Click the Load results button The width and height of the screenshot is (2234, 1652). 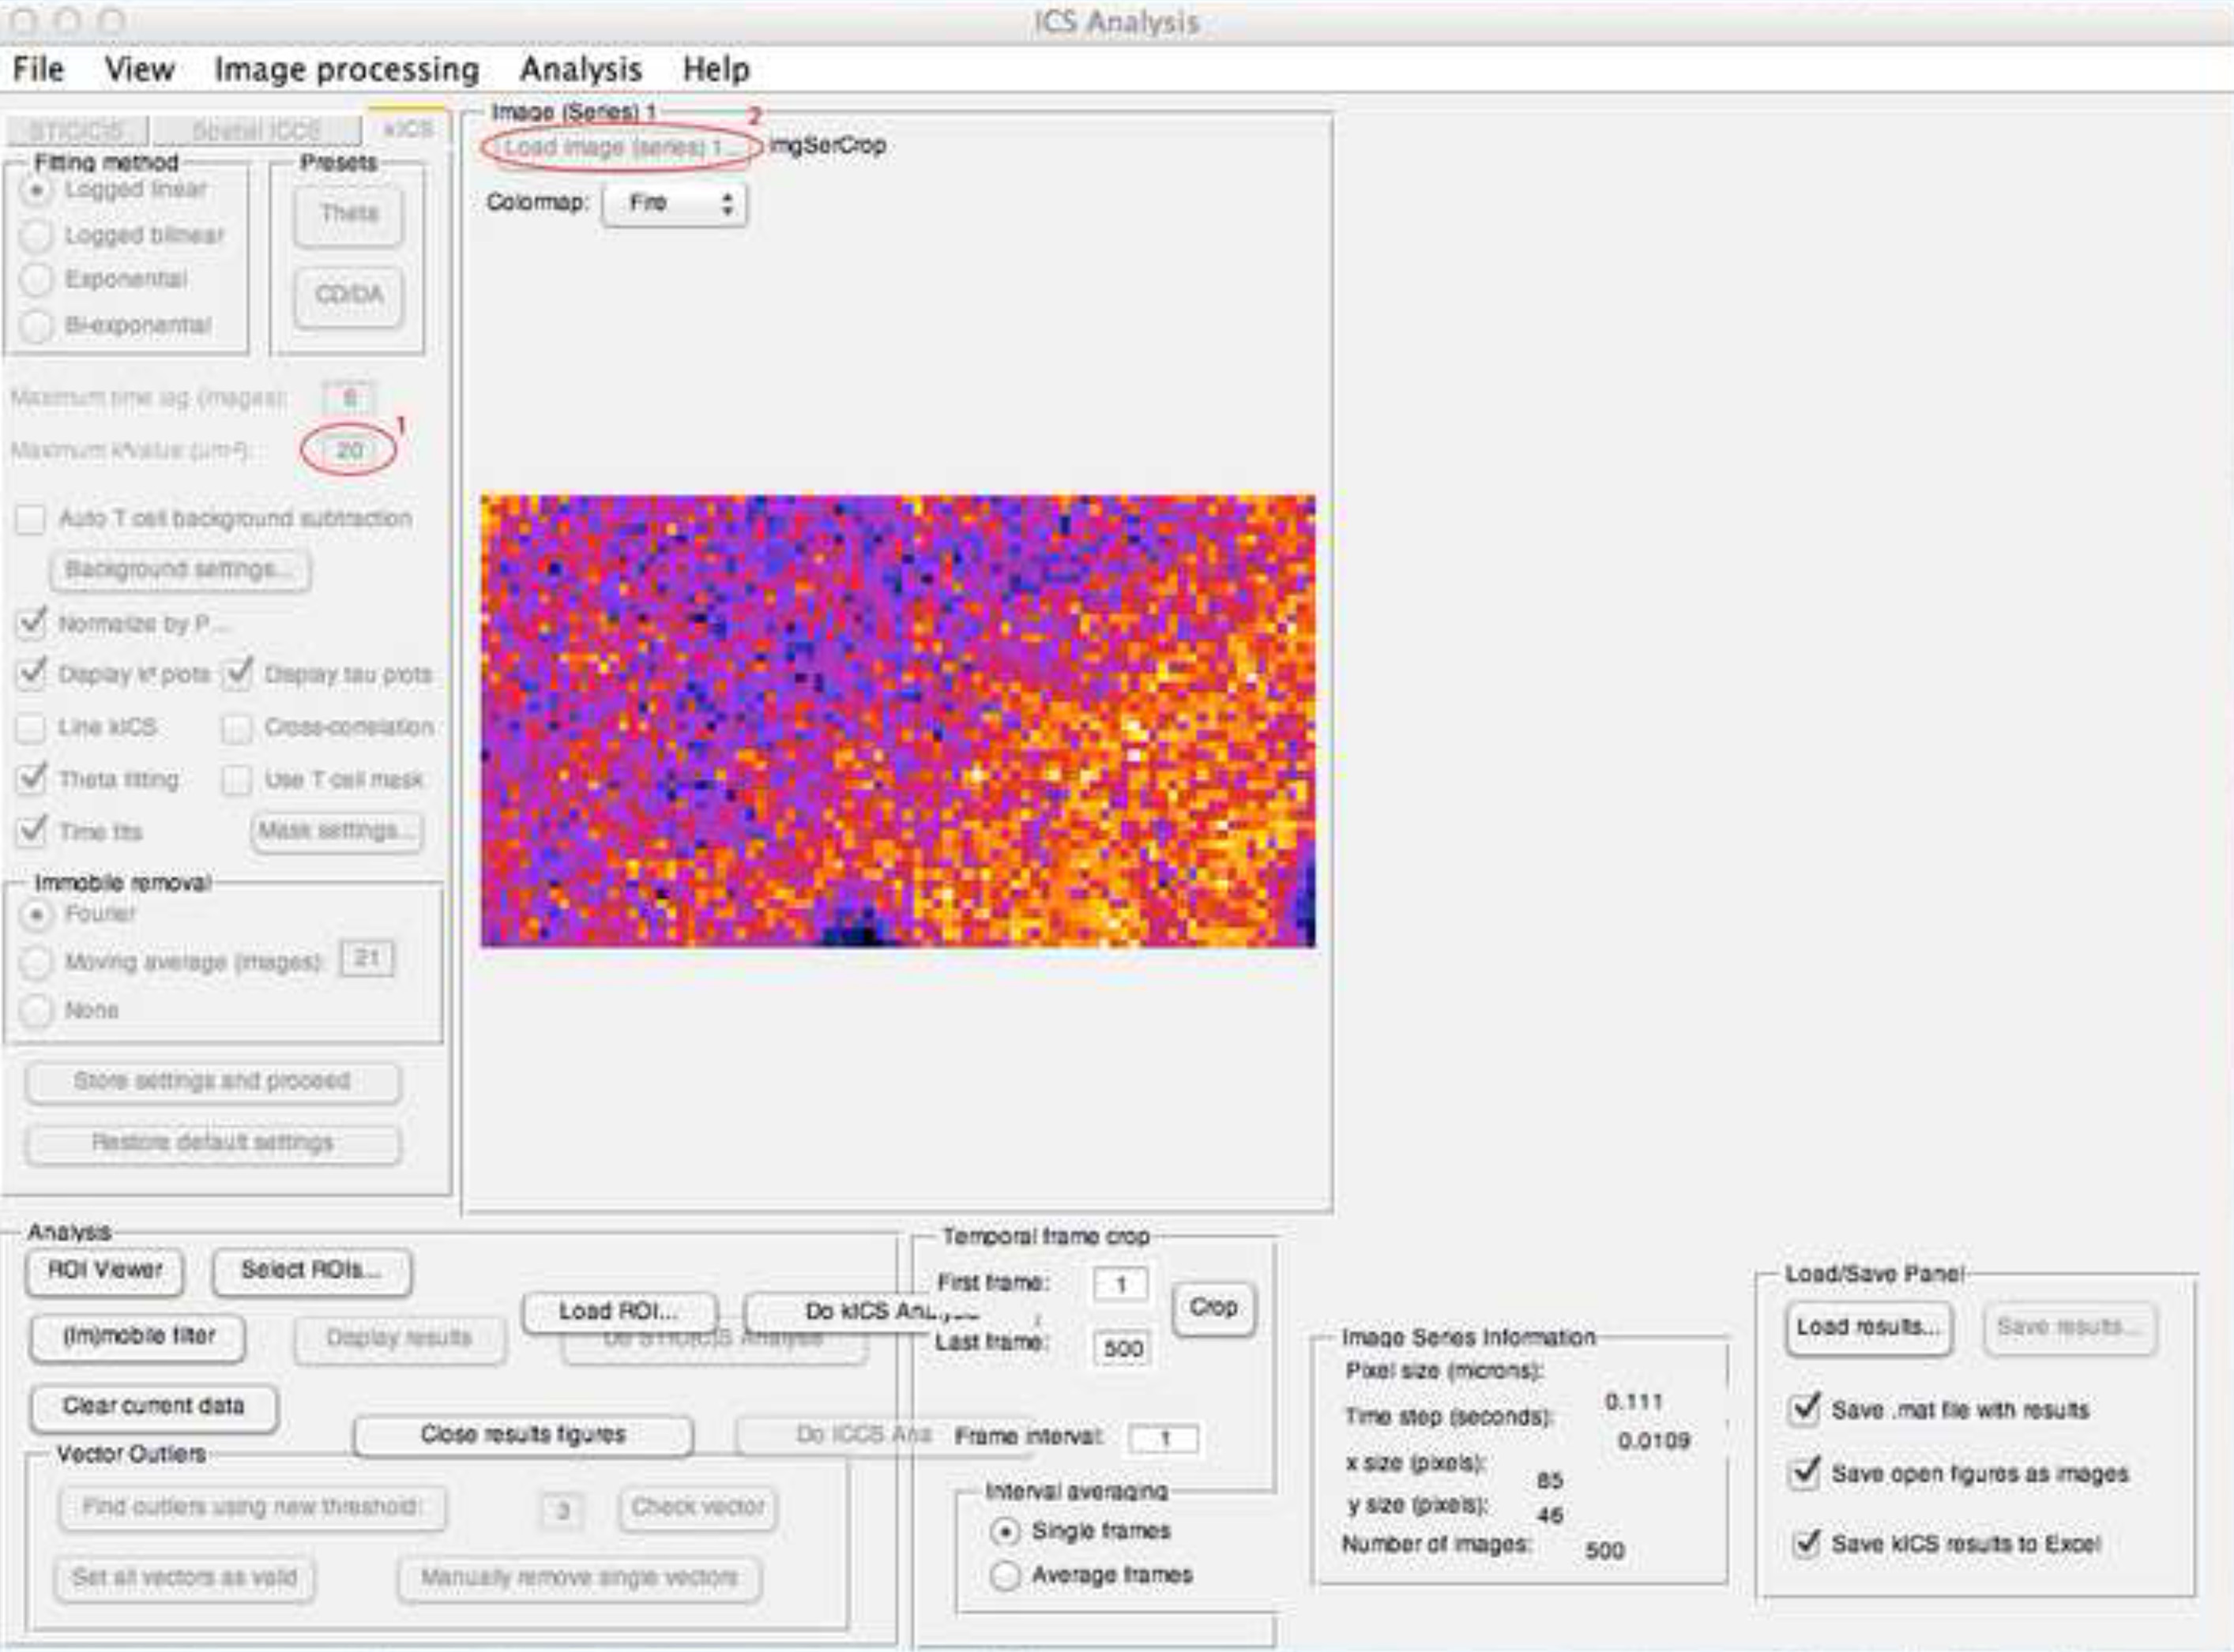point(1867,1328)
